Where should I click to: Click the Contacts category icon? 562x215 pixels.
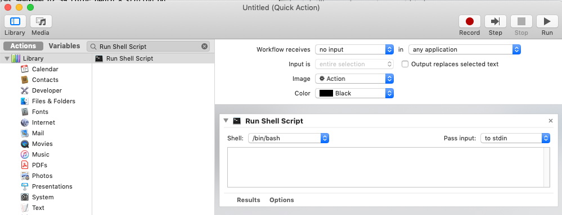pos(25,80)
